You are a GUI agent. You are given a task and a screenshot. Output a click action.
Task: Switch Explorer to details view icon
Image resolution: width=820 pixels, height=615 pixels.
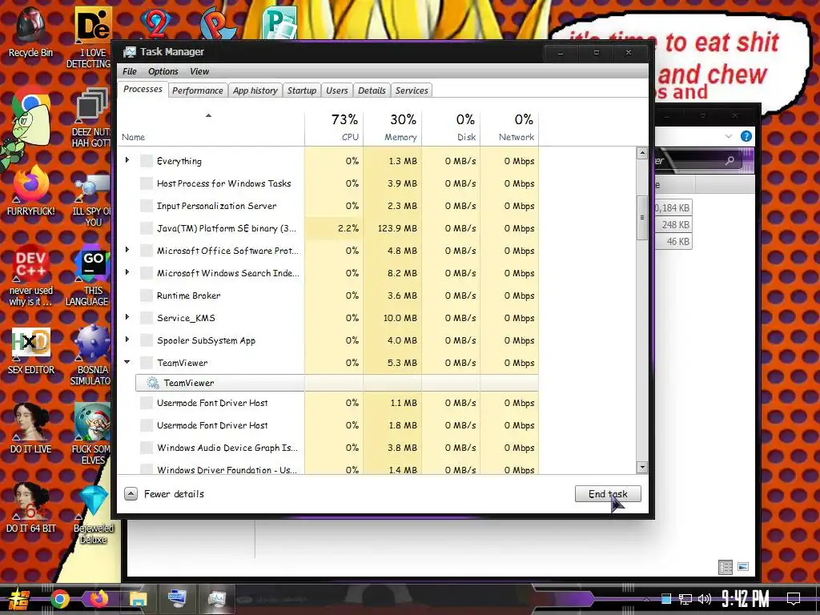pos(726,567)
